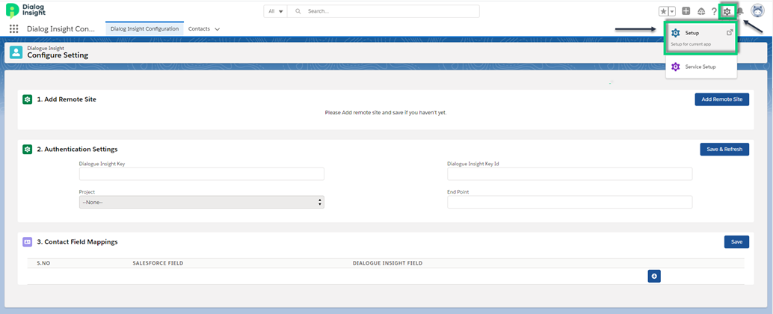The width and height of the screenshot is (773, 314).
Task: Click the 'Please Add remote site' message
Action: 386,112
